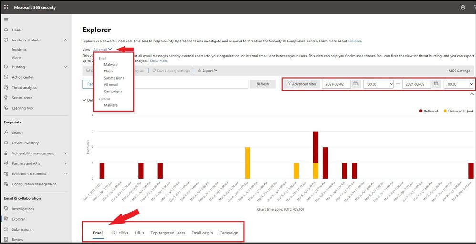Click the yellow bar at Mar 4 11:00 AM
476x244 pixels.
[248, 163]
